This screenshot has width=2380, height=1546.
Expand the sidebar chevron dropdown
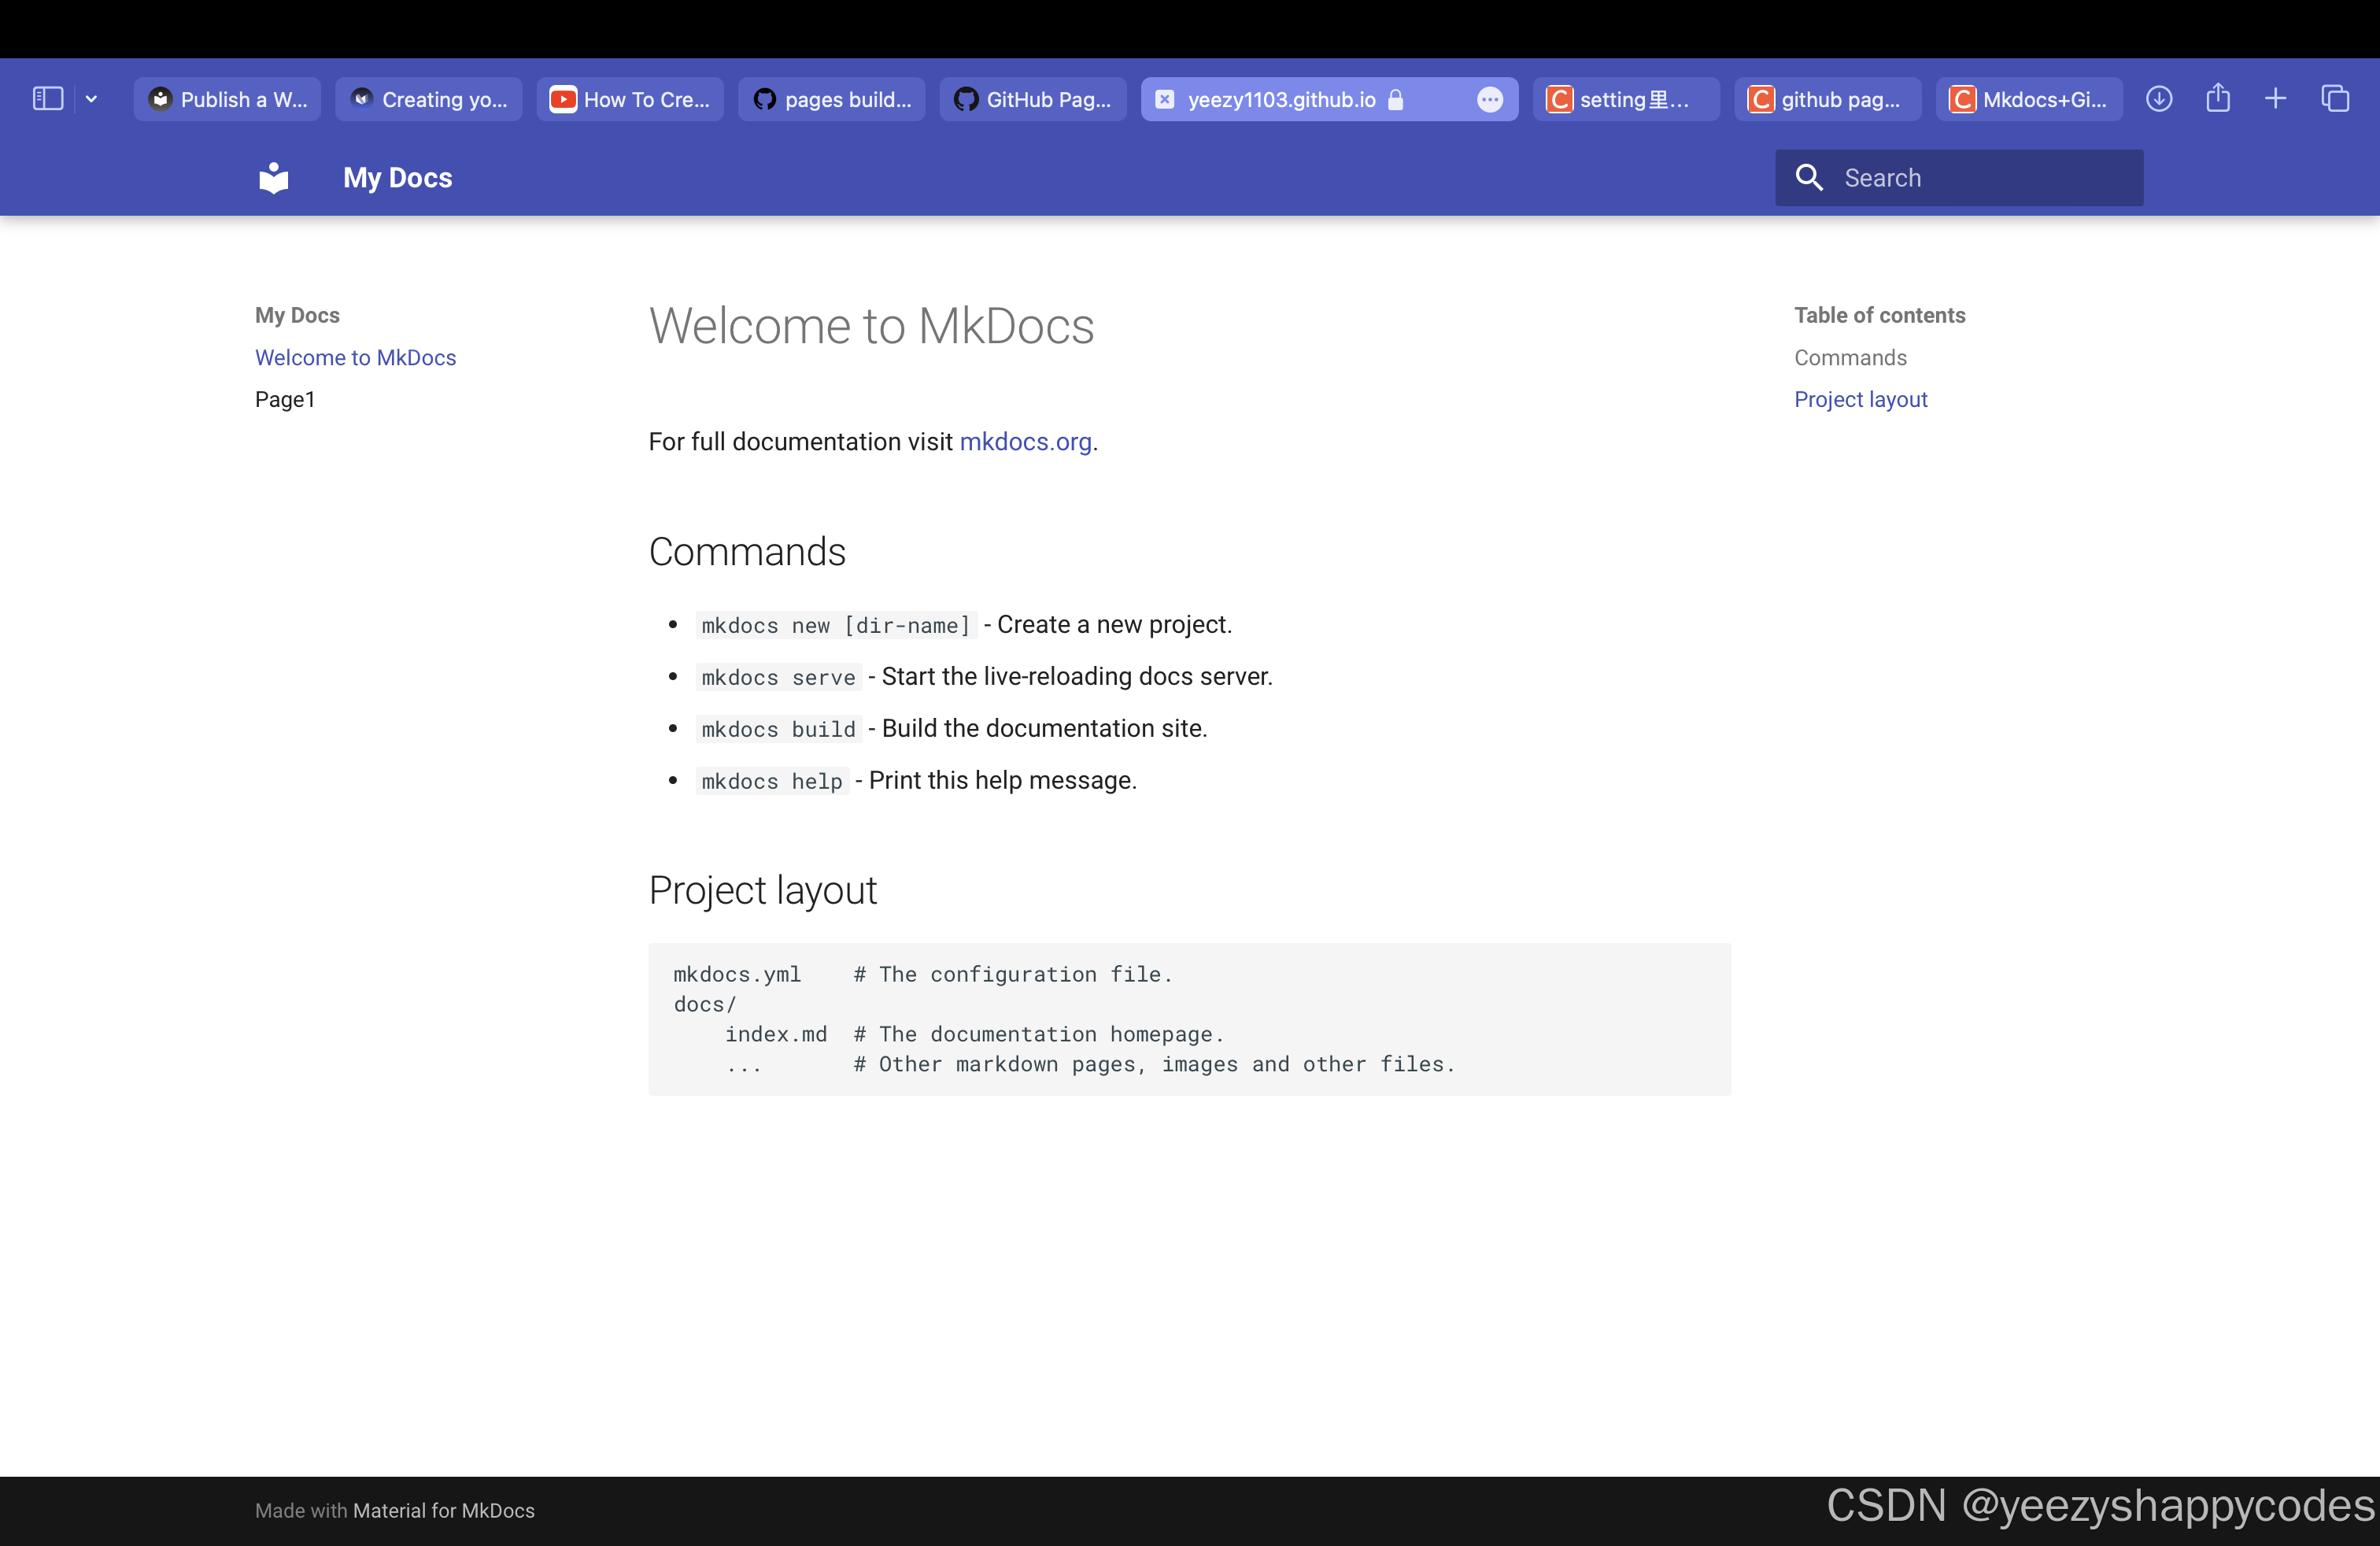point(91,99)
